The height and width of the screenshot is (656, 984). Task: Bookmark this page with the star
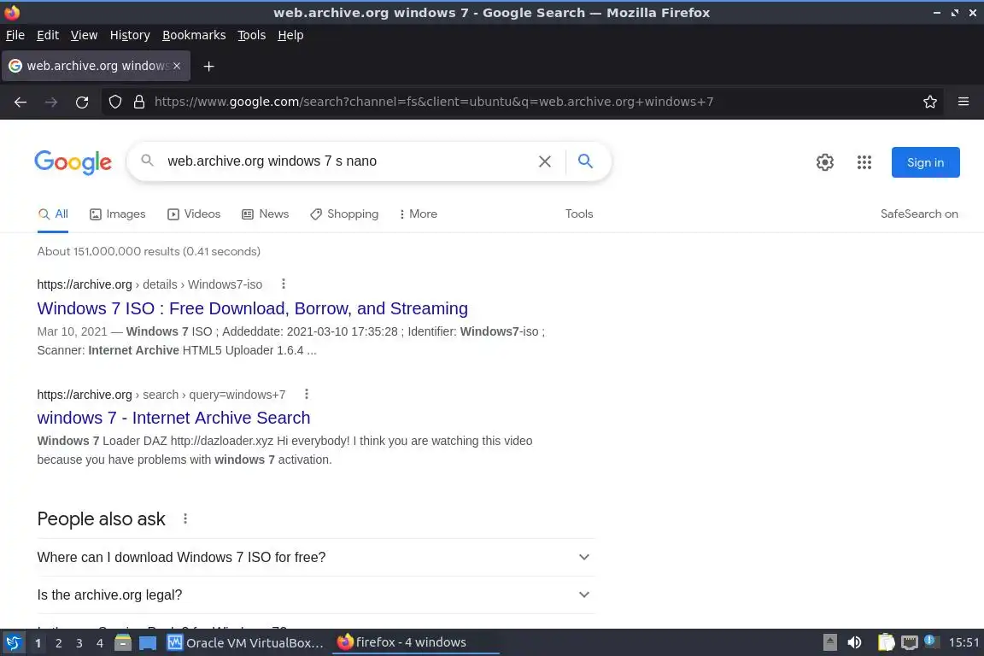point(930,102)
